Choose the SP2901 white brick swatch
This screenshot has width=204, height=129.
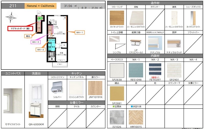174,70
